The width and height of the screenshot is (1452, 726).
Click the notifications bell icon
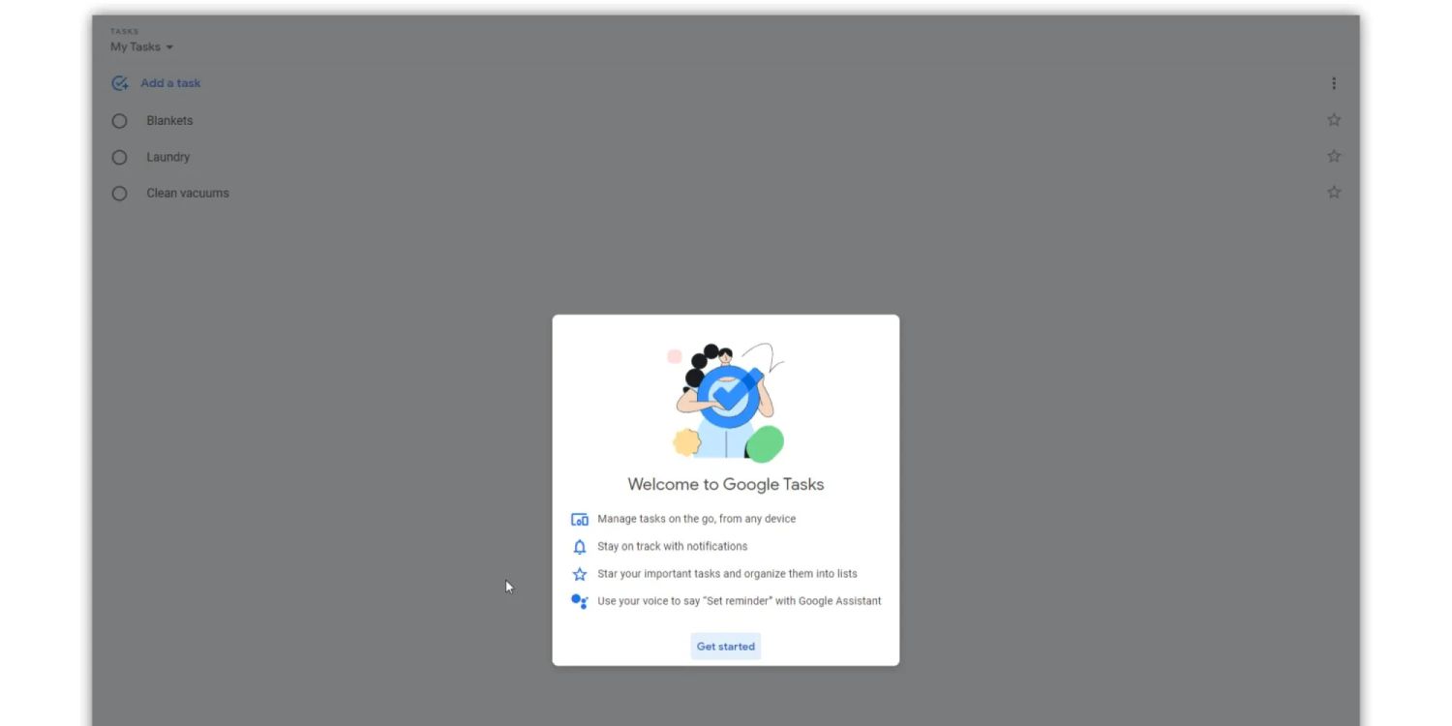pyautogui.click(x=580, y=547)
